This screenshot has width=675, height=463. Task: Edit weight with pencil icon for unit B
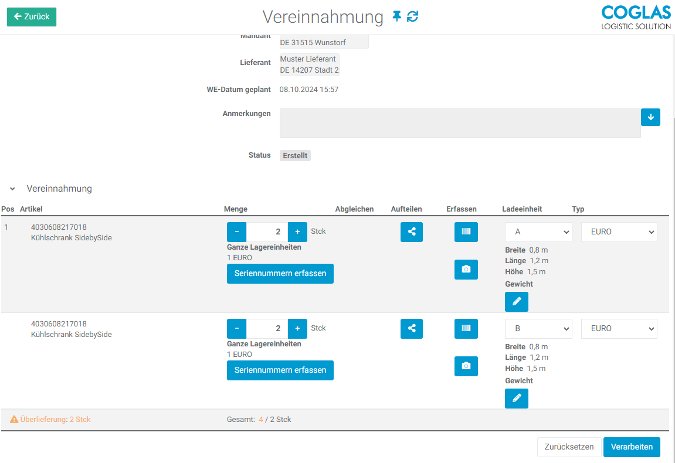coord(517,399)
